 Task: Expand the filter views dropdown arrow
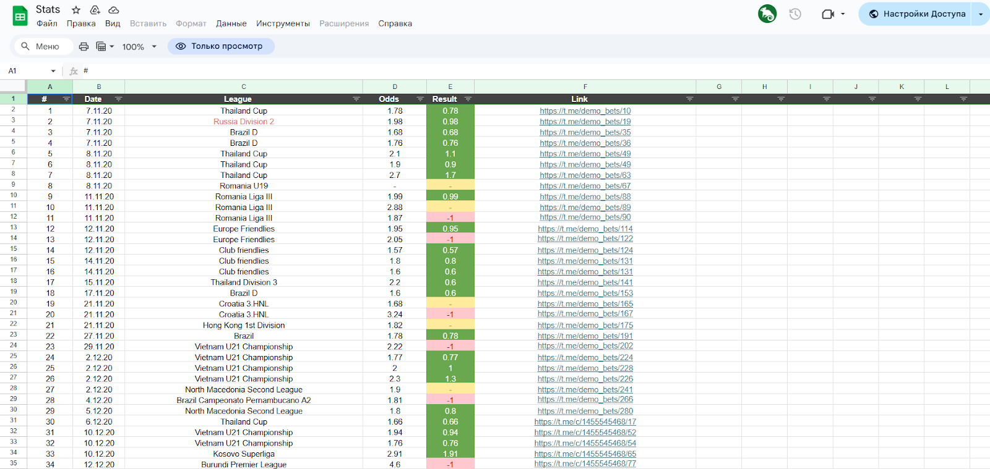(112, 46)
